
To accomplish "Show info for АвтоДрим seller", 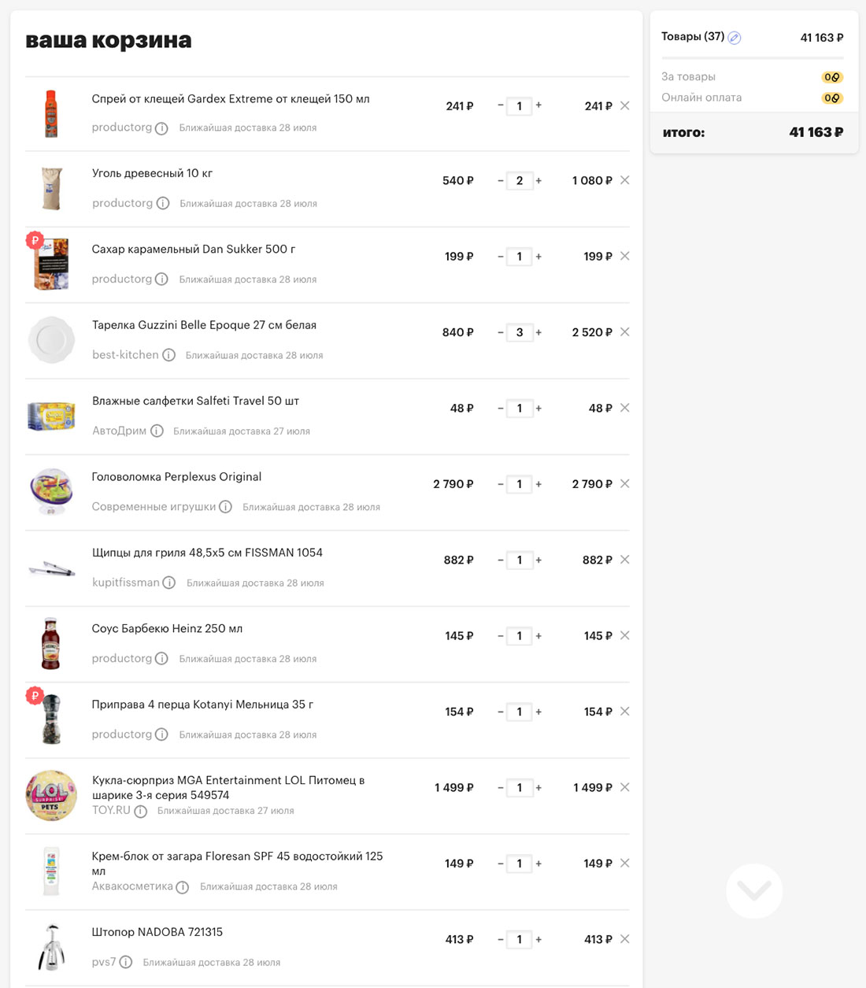I will click(x=157, y=431).
